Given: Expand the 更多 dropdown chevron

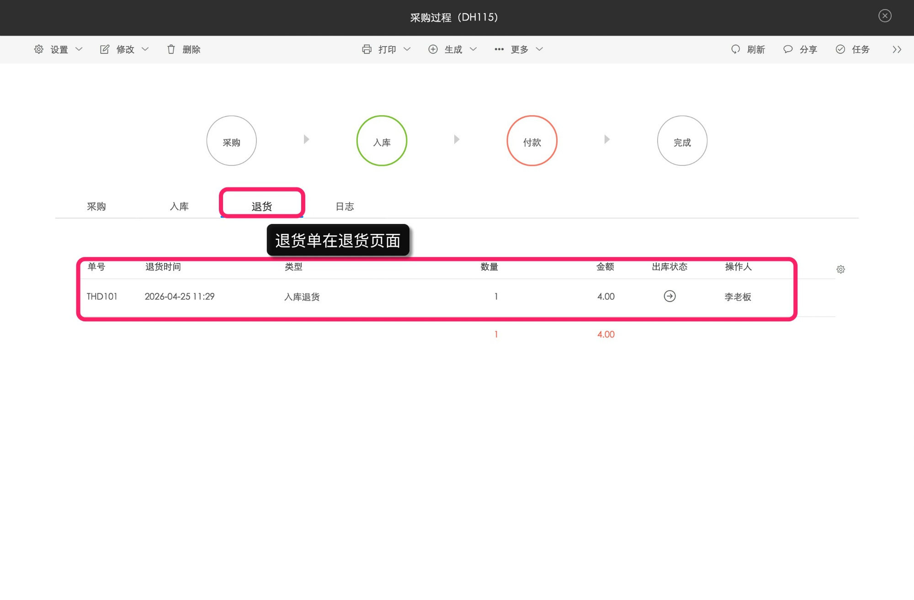Looking at the screenshot, I should 540,49.
